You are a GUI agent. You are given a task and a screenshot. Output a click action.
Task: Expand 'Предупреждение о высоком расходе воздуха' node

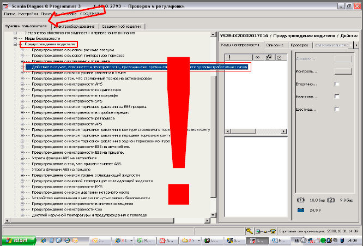(x=22, y=50)
